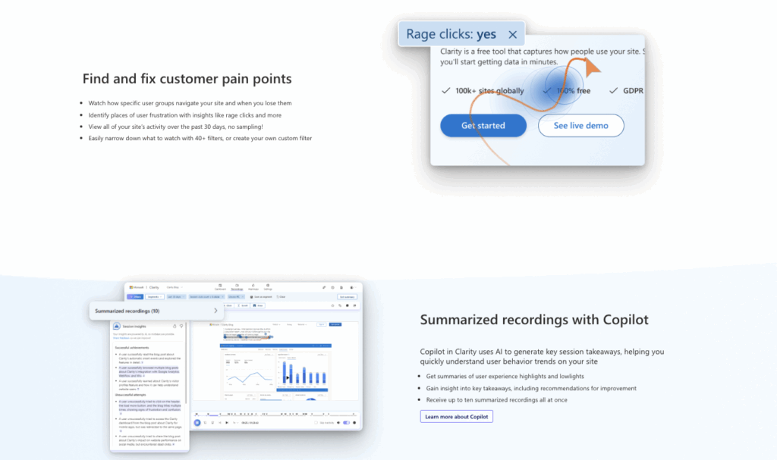
Task: Click the Share feedback link in insights panel
Action: [121, 338]
